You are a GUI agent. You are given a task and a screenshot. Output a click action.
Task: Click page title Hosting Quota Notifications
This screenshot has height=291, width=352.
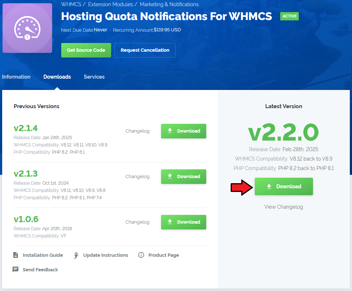tap(167, 16)
